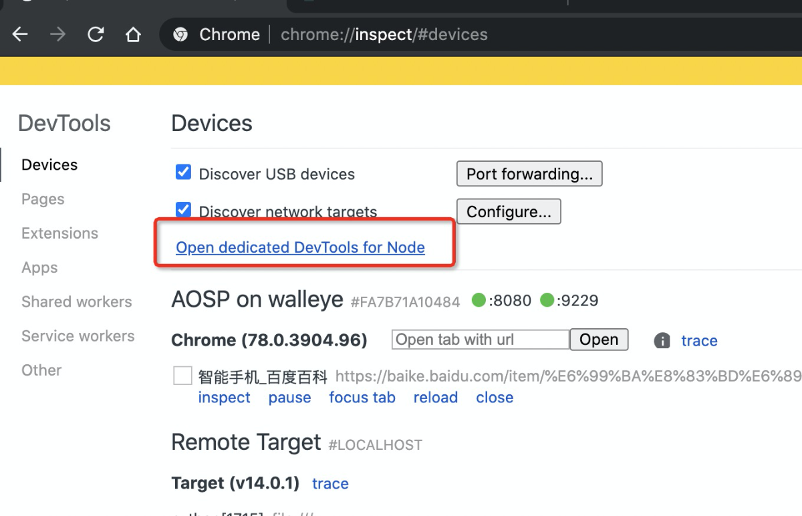The height and width of the screenshot is (516, 802).
Task: Click inspect link for Baidu page
Action: click(x=224, y=398)
